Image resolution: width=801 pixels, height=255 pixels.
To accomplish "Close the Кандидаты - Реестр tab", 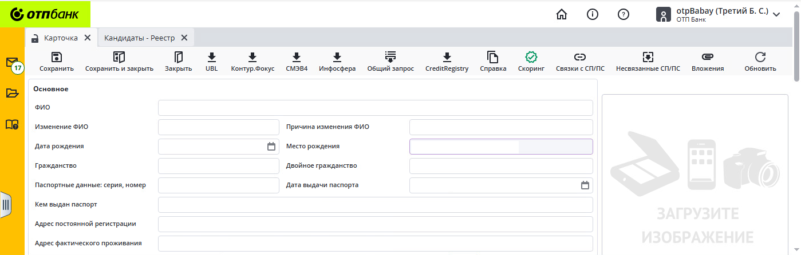I will (184, 38).
